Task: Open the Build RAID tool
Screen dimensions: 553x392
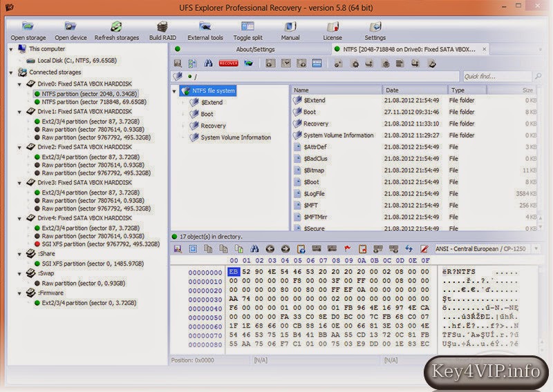Action: point(162,26)
